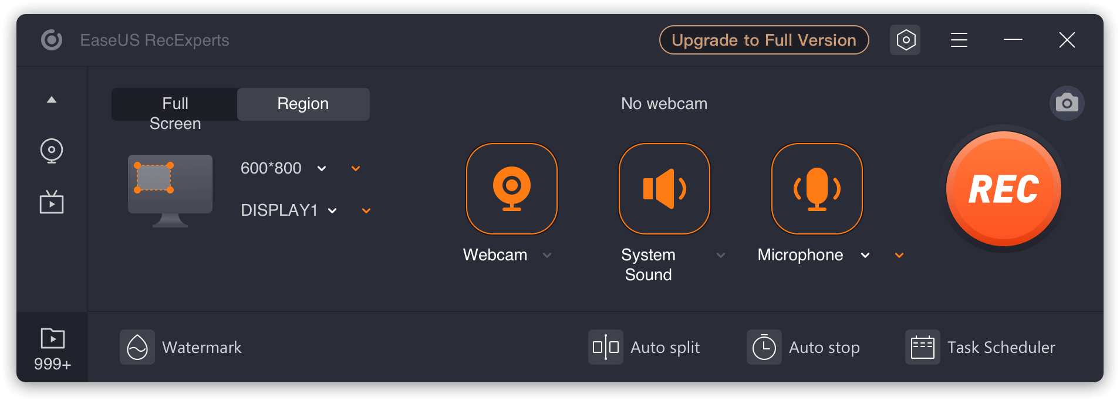The width and height of the screenshot is (1120, 401).
Task: Toggle the Webcam button
Action: pyautogui.click(x=511, y=189)
